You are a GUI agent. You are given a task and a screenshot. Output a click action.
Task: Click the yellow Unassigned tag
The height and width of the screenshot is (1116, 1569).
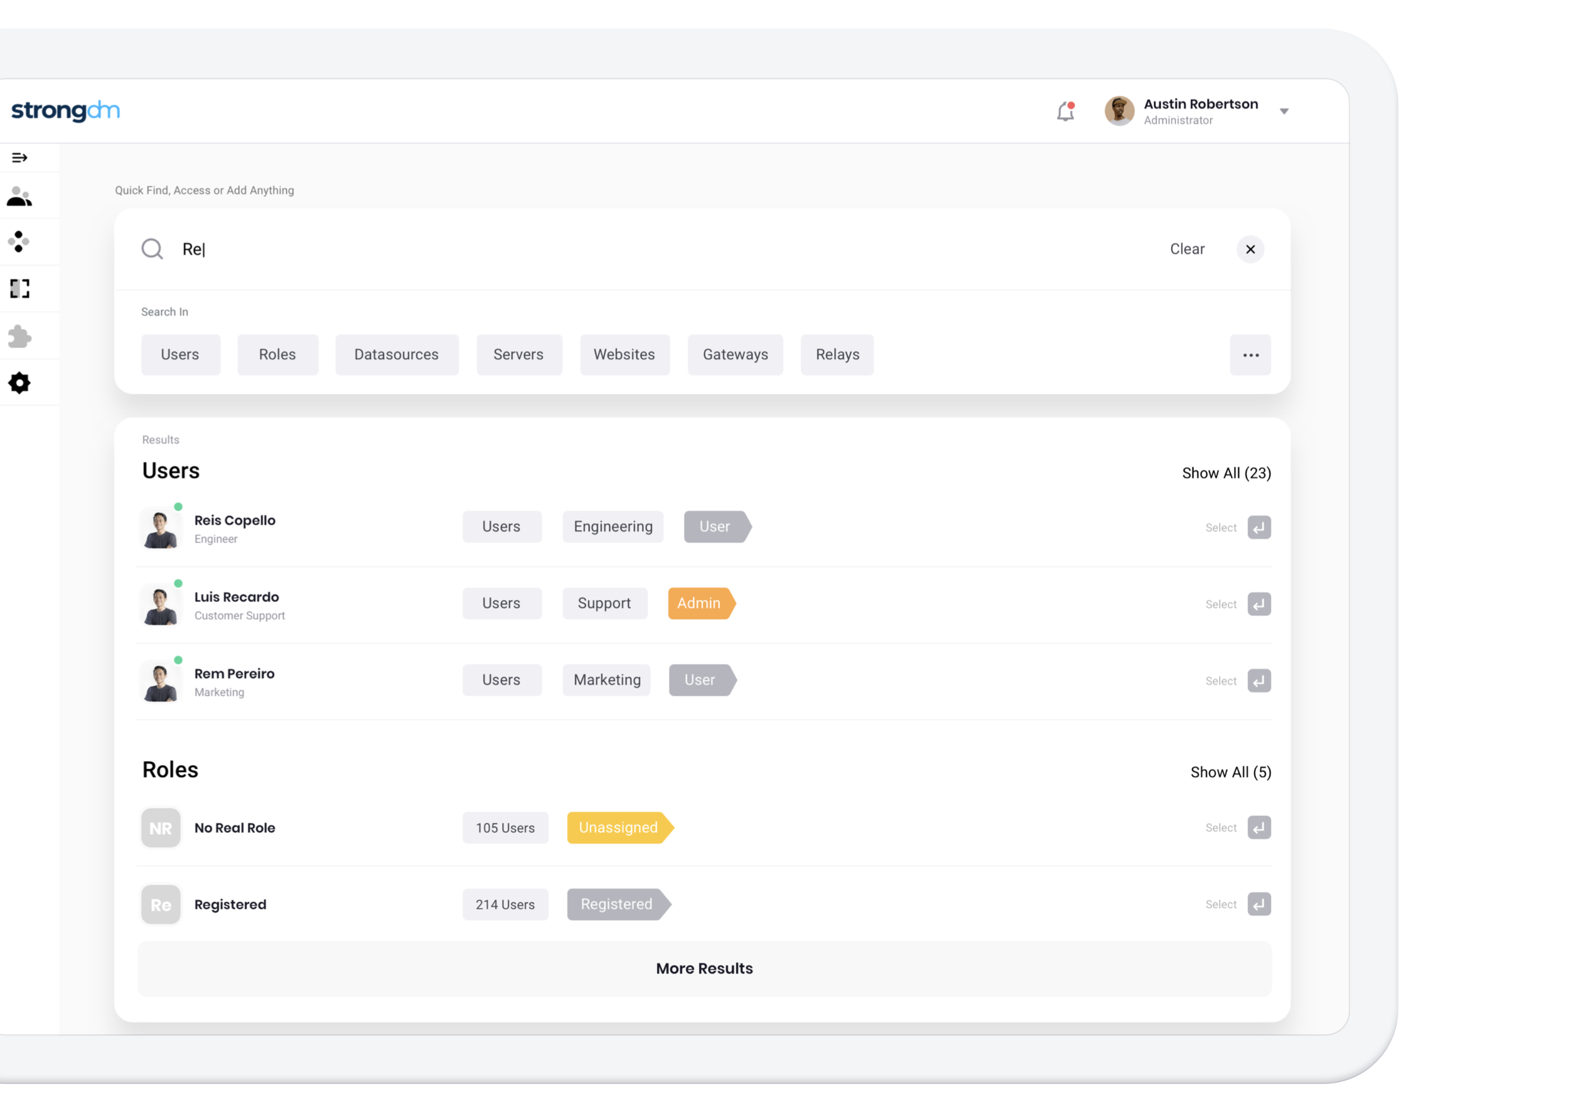[x=620, y=828]
